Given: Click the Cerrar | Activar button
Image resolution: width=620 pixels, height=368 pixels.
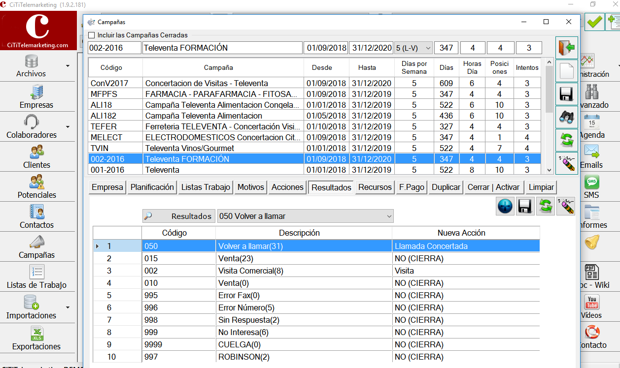Looking at the screenshot, I should [493, 187].
